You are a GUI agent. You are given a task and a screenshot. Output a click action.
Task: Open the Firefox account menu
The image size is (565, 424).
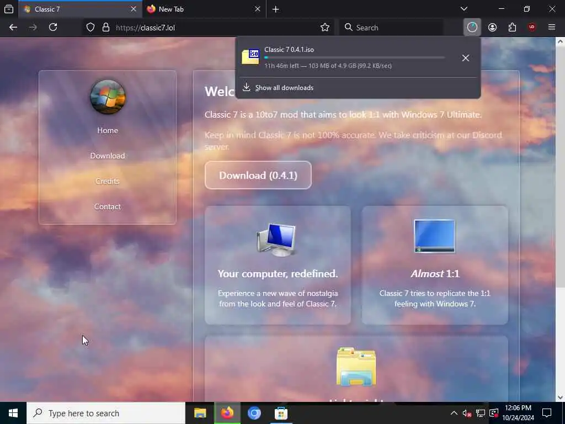[492, 28]
